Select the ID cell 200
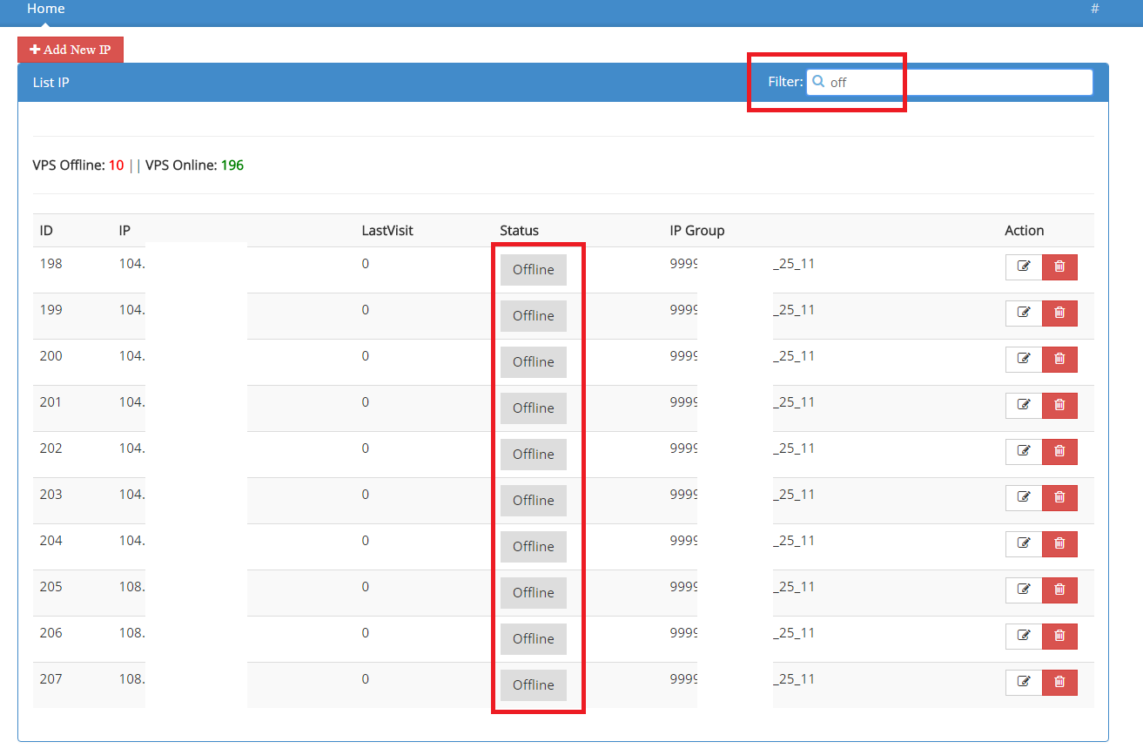This screenshot has width=1143, height=755. coord(51,355)
